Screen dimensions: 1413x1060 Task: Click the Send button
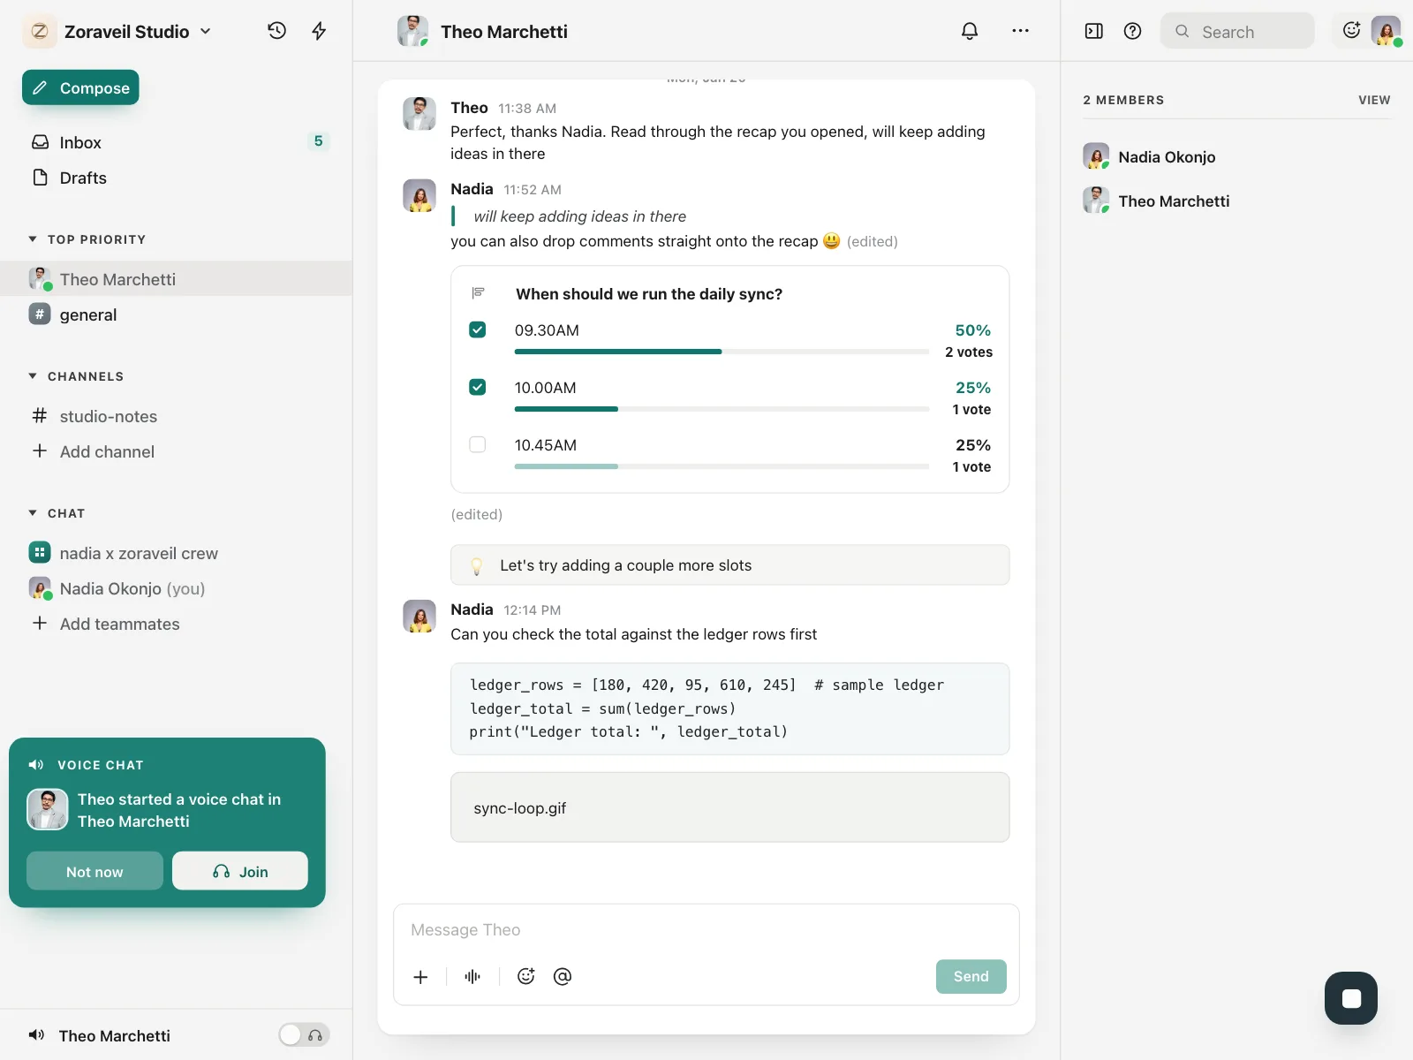click(x=971, y=976)
